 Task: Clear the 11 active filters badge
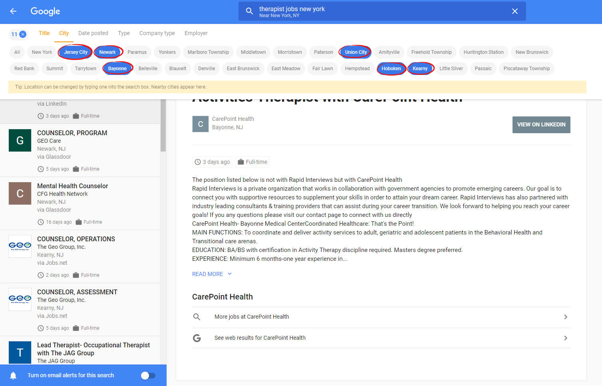pos(23,34)
